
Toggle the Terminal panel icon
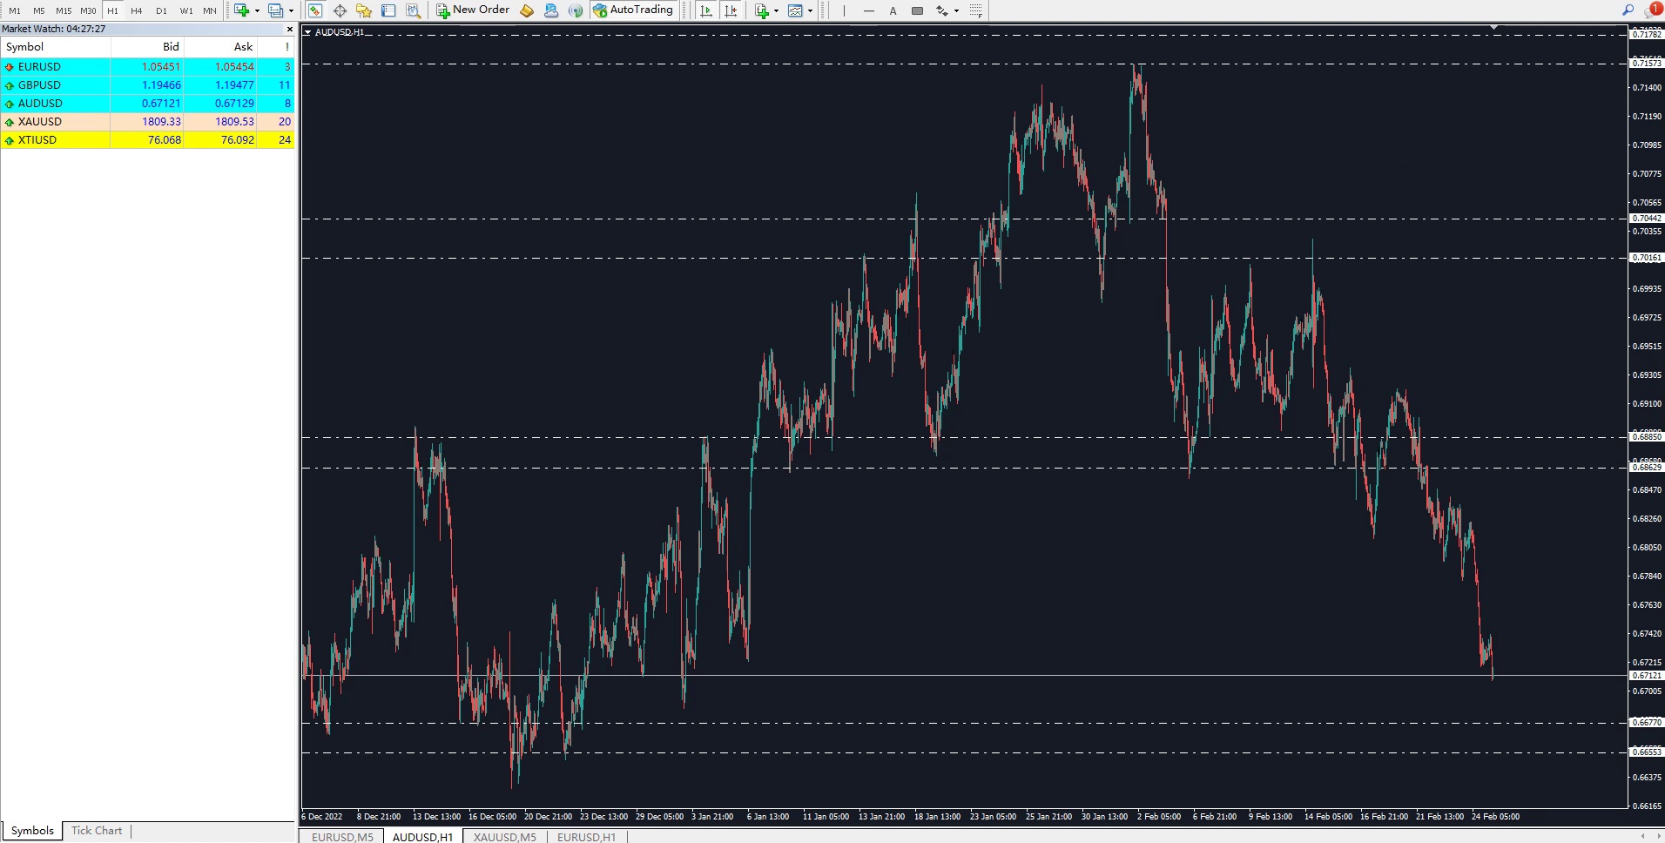point(388,10)
